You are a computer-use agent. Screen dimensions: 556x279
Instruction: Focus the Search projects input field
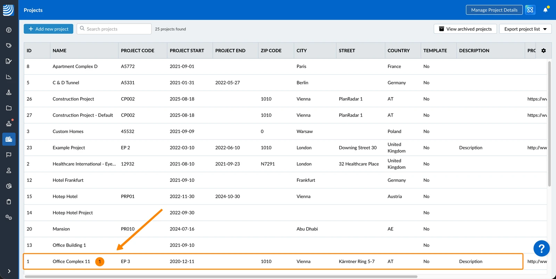coord(114,29)
